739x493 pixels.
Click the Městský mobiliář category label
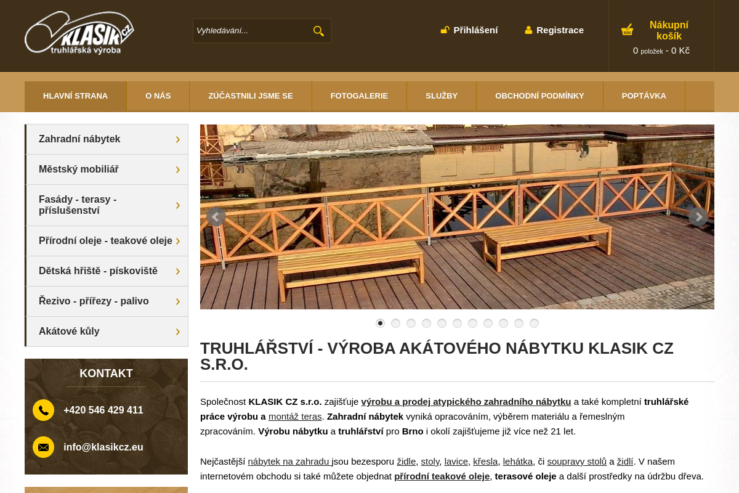click(79, 169)
